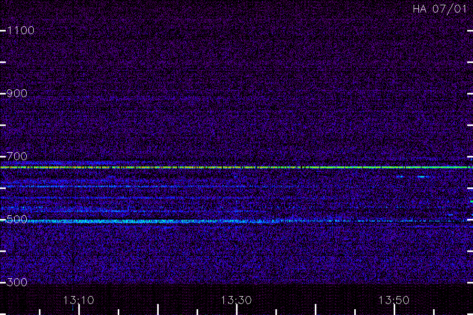473x315 pixels.
Task: Click the tick mark under 13:30
Action: (236, 310)
